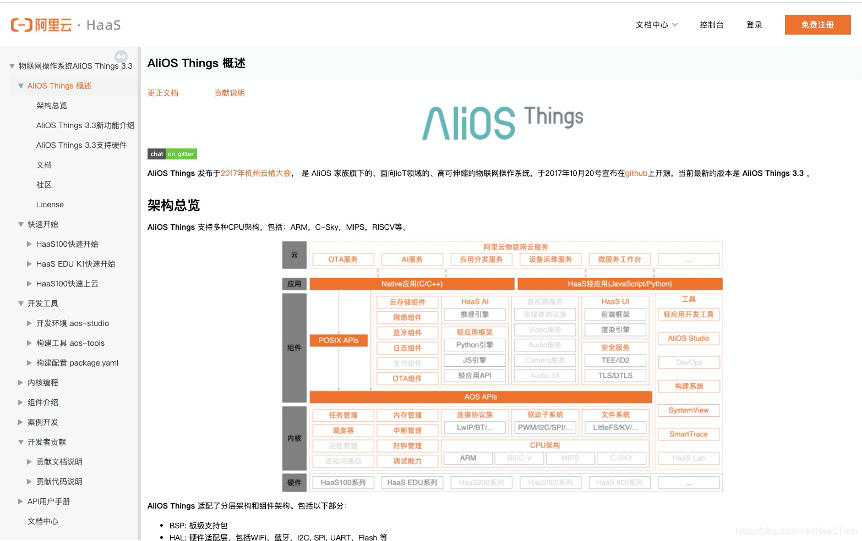
Task: Click the AliOS Things banner logo image
Action: click(x=503, y=122)
